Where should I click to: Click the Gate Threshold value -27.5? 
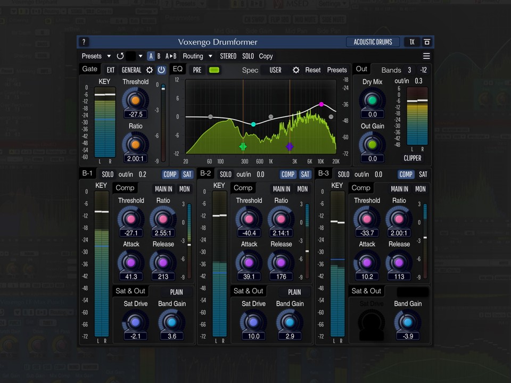(x=136, y=114)
